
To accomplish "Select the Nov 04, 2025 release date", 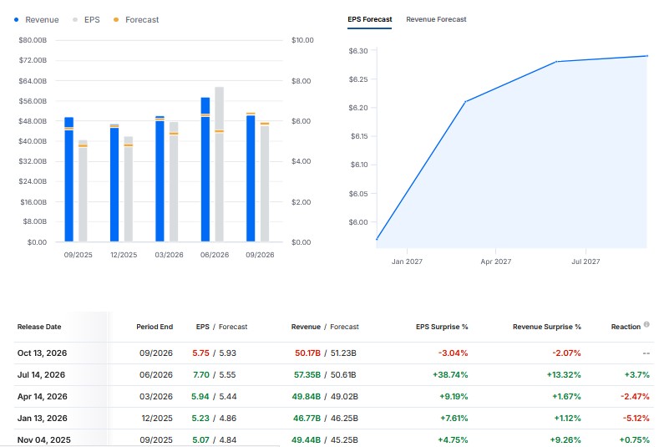I will (44, 439).
